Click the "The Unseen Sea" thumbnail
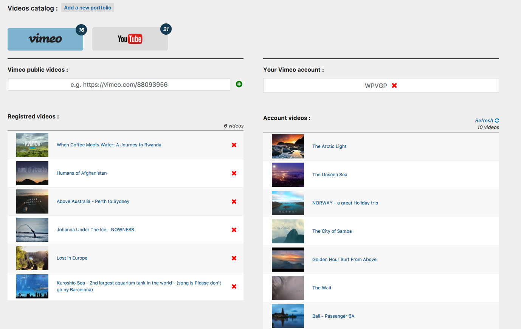This screenshot has height=329, width=521. tap(287, 174)
